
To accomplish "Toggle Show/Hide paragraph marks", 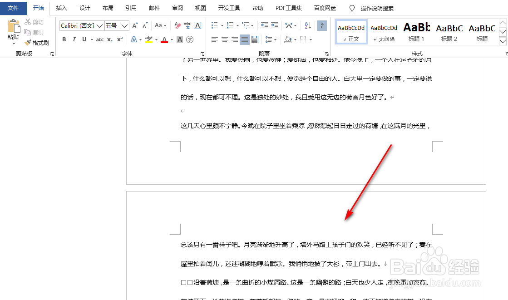I will tap(322, 25).
